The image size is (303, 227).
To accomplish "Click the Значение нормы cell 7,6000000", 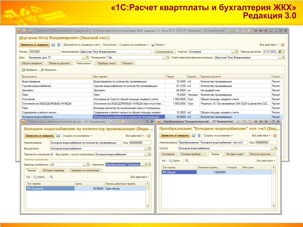I will pyautogui.click(x=211, y=172).
